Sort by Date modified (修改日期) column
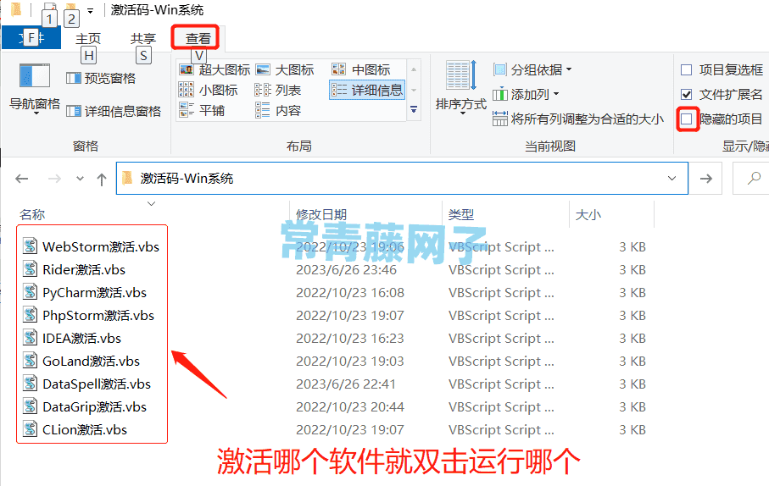 tap(321, 214)
